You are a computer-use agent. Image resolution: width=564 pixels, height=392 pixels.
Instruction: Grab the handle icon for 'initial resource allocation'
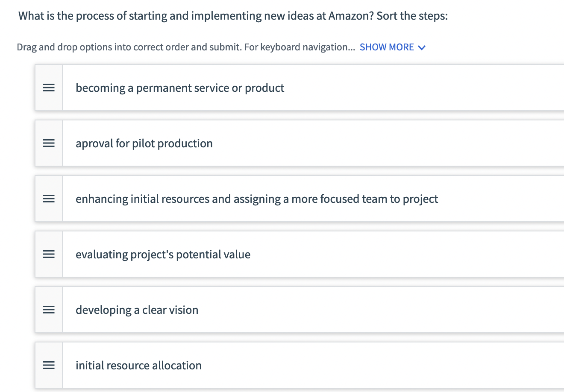[49, 365]
